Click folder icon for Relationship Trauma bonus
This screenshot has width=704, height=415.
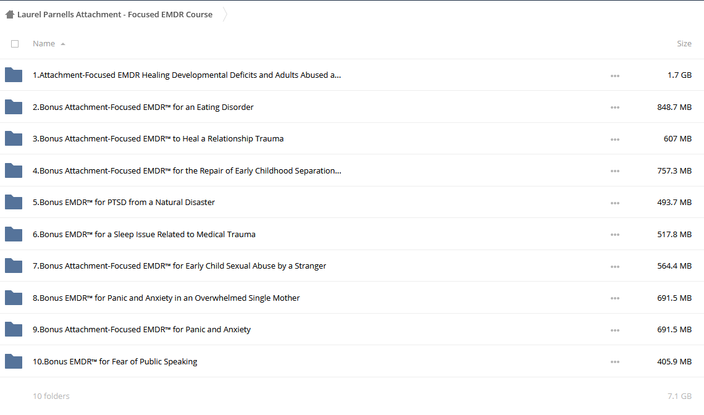click(x=14, y=139)
